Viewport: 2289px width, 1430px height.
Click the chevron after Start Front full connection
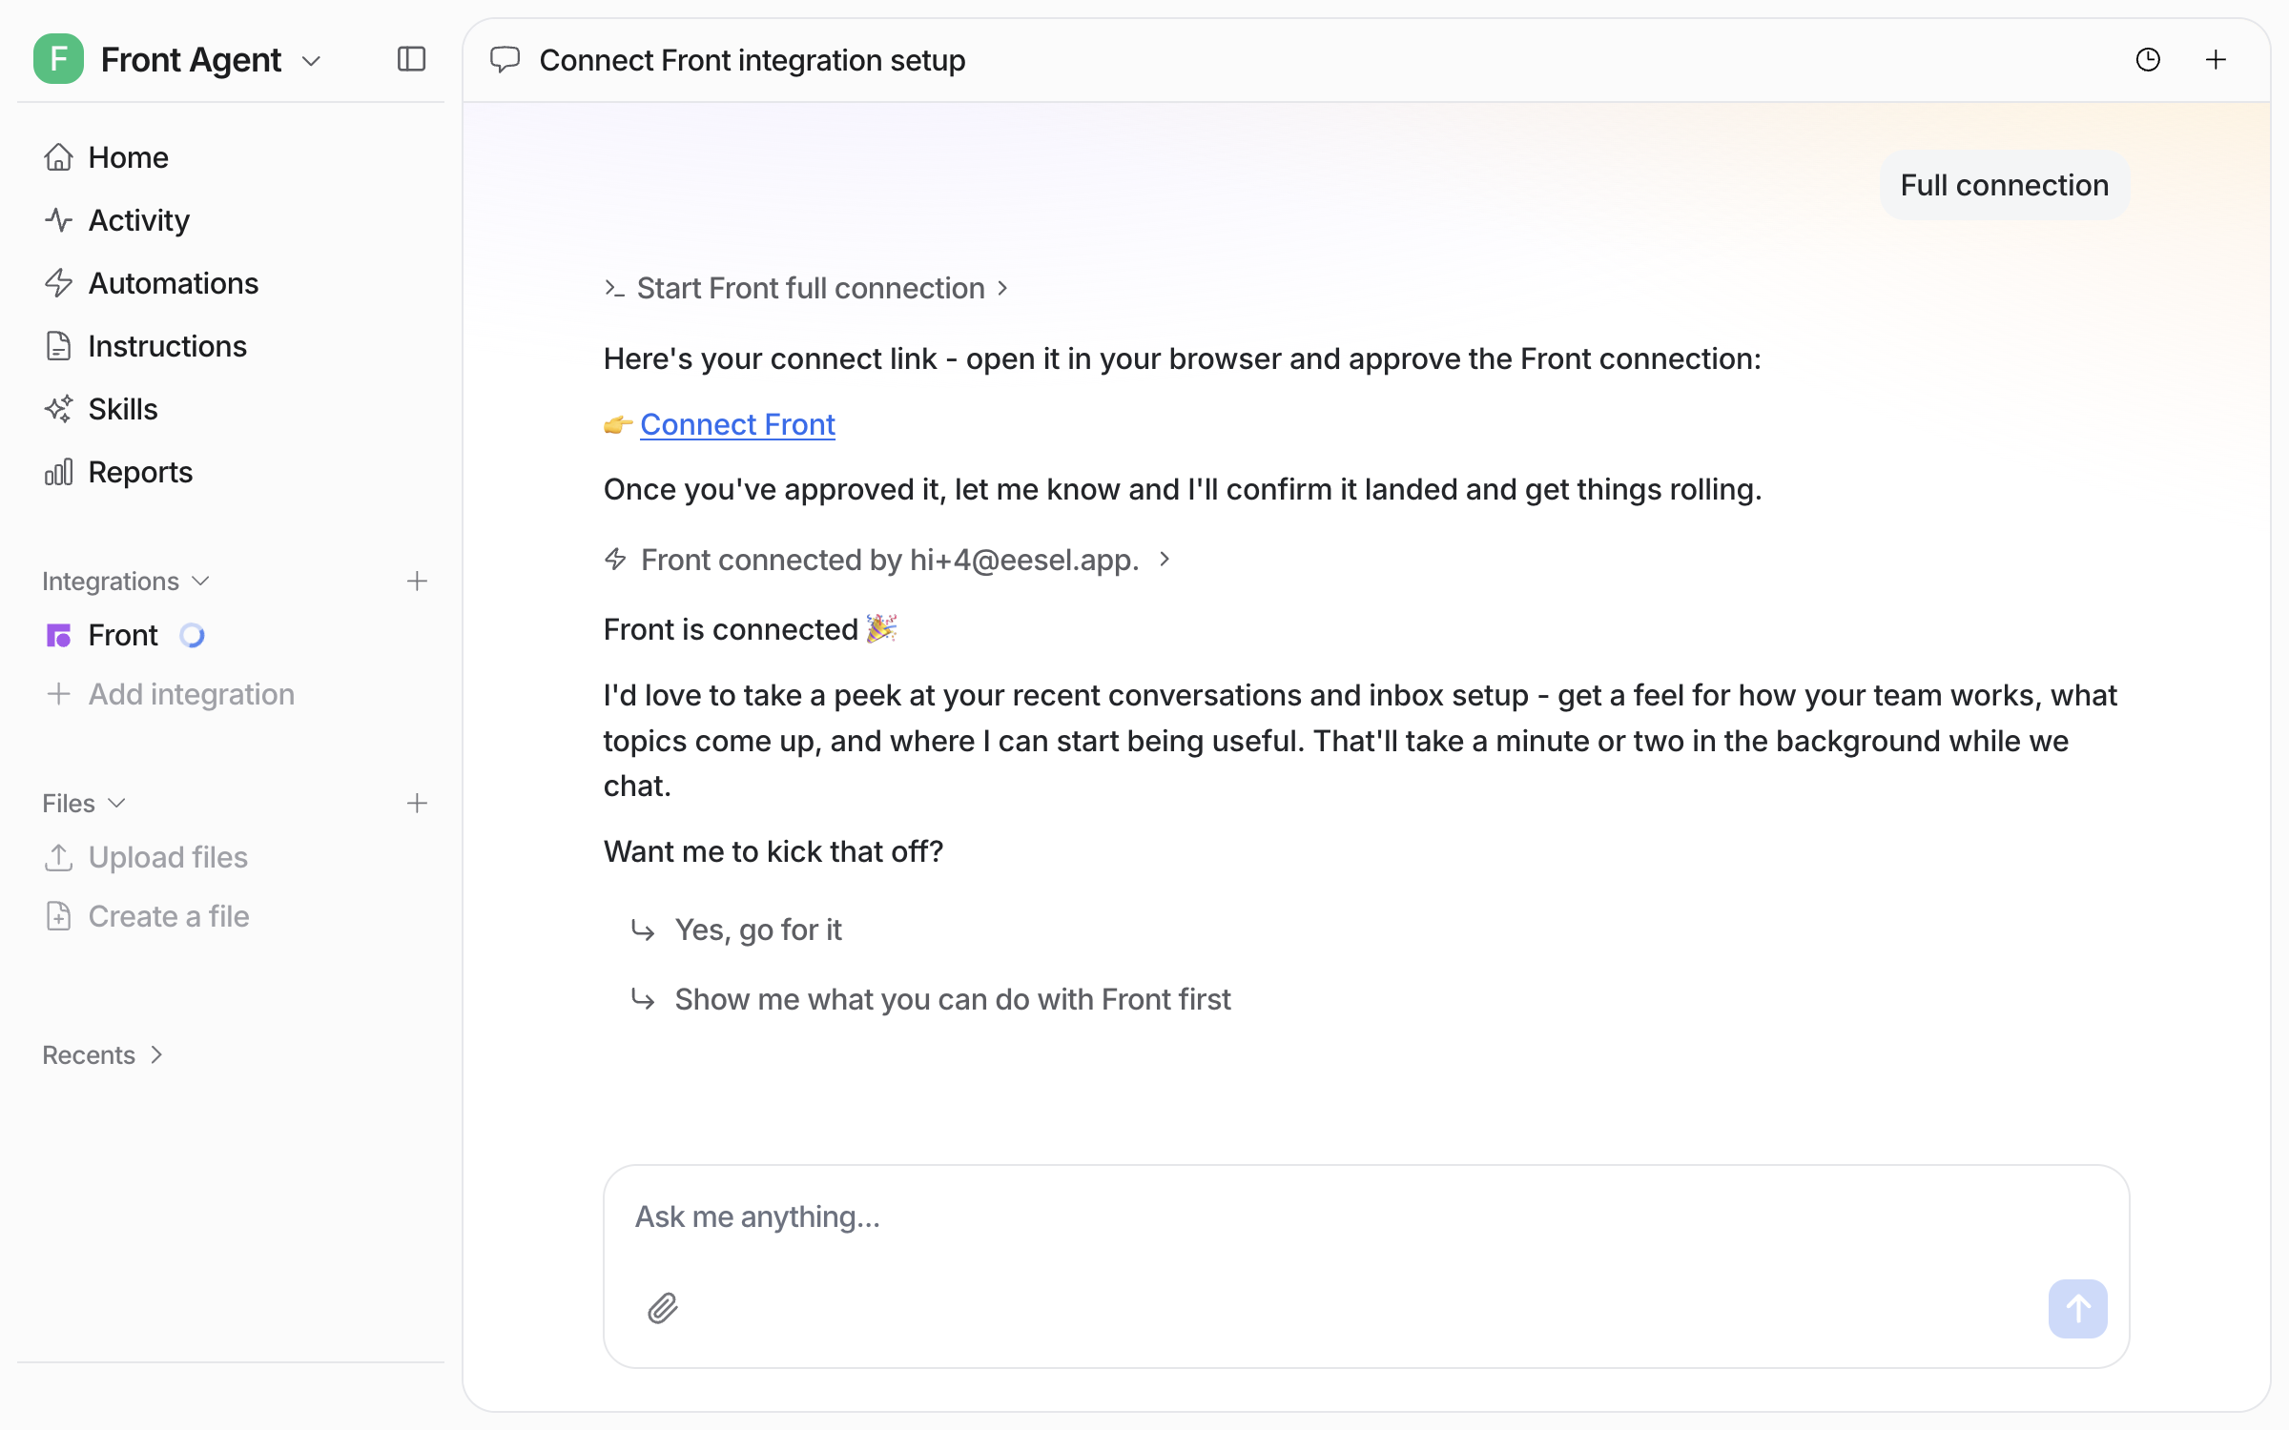pos(1002,288)
